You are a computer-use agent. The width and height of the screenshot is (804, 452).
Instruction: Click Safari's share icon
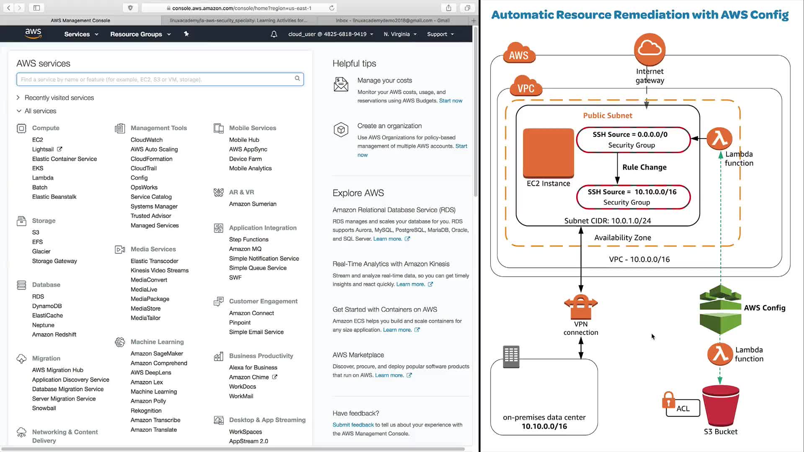pos(448,8)
